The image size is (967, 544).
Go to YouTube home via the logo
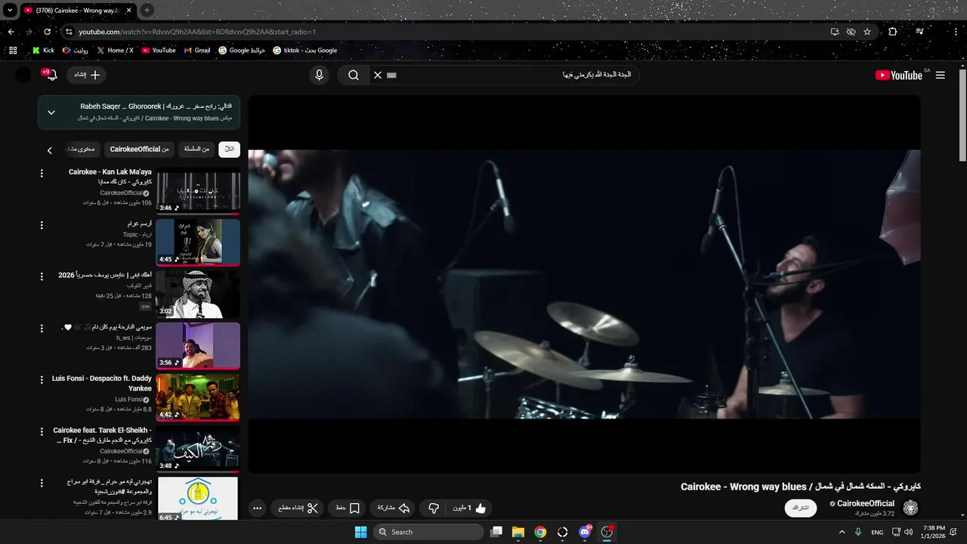pos(899,75)
